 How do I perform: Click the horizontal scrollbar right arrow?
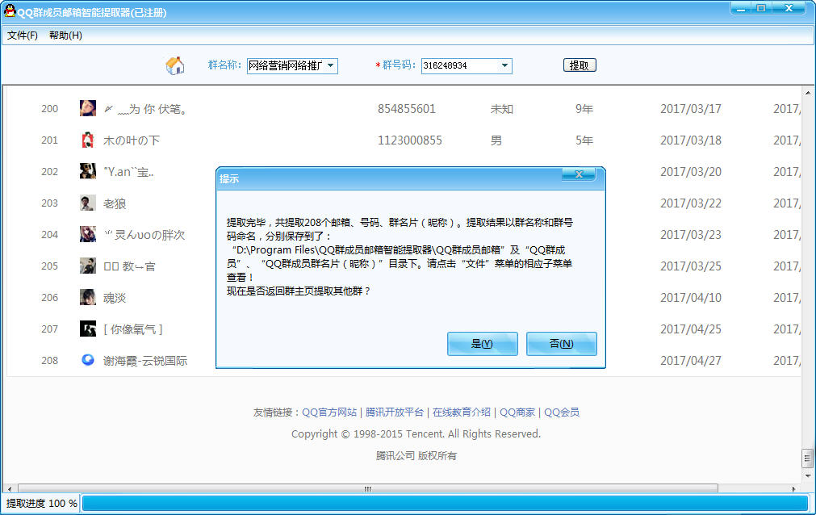(x=793, y=489)
